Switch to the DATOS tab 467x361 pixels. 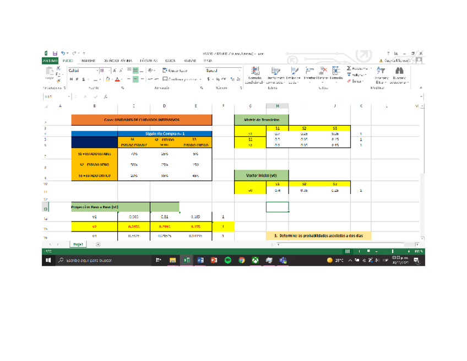(x=170, y=61)
